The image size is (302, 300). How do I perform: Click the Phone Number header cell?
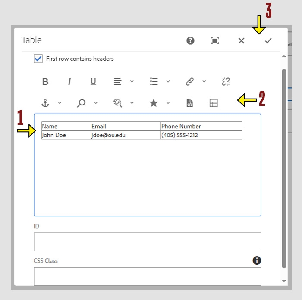[x=201, y=126]
